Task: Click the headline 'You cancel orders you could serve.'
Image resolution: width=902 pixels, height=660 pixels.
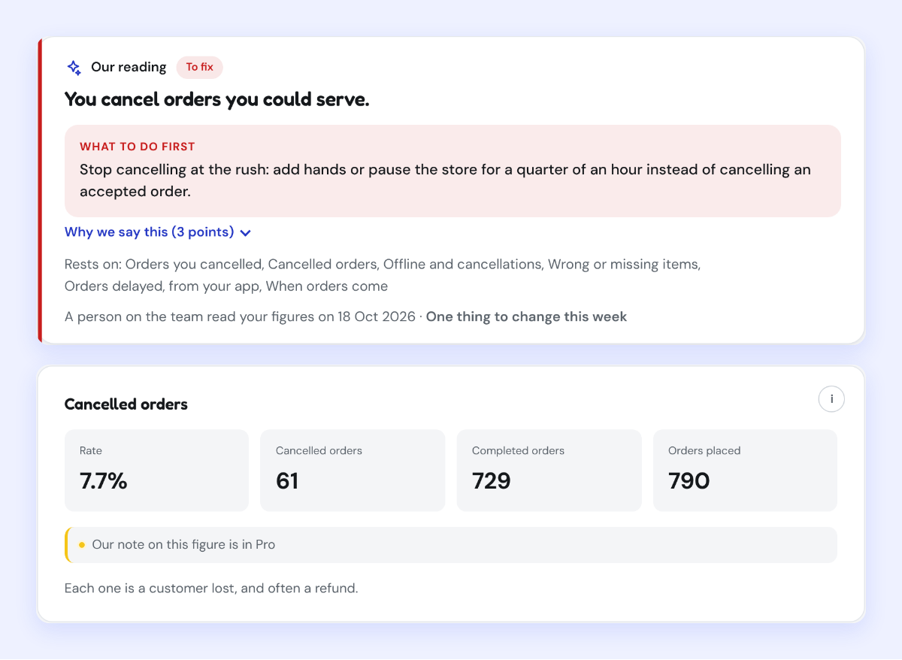Action: [x=217, y=99]
